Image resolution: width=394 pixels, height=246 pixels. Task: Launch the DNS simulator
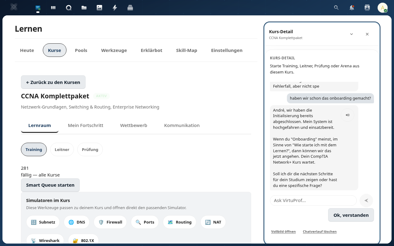click(76, 222)
